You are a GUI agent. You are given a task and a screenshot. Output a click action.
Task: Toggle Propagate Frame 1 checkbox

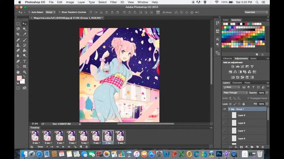[x=248, y=98]
